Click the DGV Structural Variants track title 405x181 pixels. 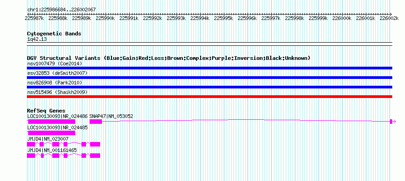(168, 58)
